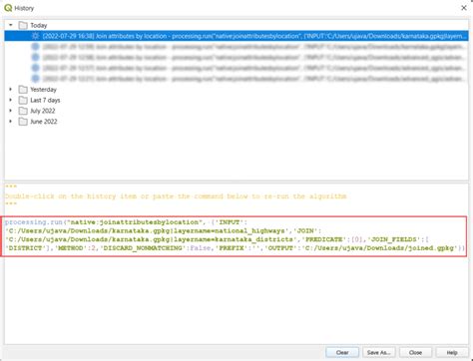Image resolution: width=473 pixels, height=361 pixels.
Task: Click the Last 7 days folder icon
Action: [x=23, y=100]
